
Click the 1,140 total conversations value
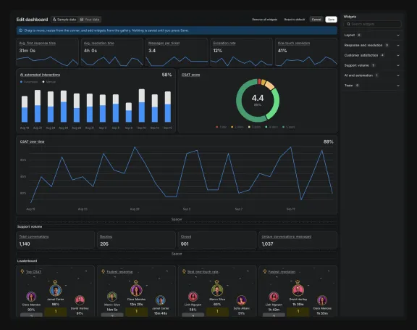point(25,244)
